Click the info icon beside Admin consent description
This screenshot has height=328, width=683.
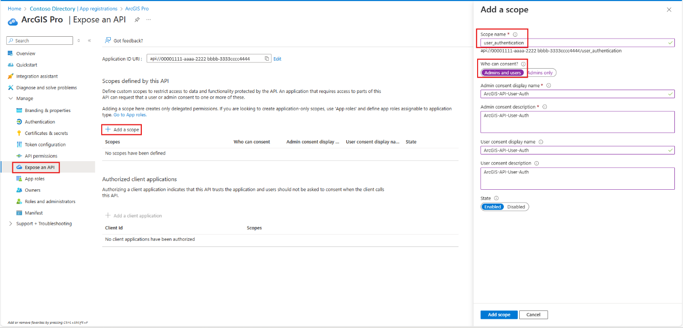tap(544, 107)
